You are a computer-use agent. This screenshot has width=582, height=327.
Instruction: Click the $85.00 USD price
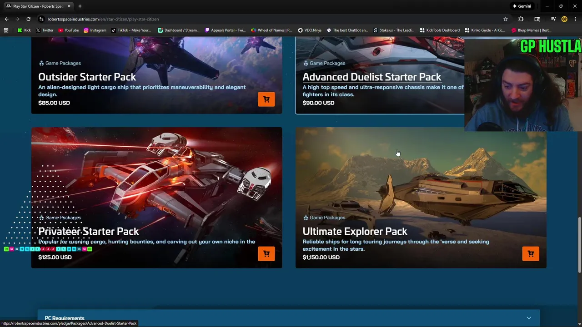[x=54, y=103]
